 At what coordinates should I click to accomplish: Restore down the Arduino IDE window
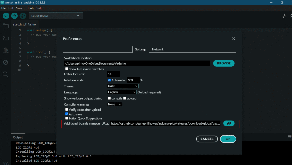[x=282, y=2]
